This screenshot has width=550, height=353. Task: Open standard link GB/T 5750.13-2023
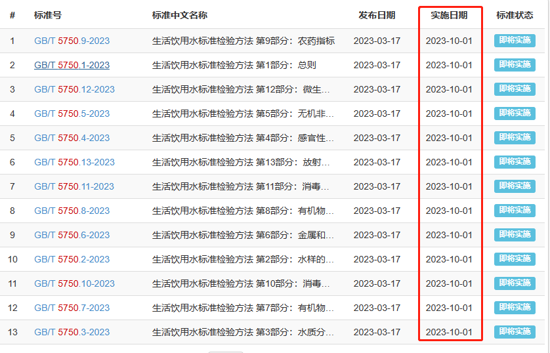[x=74, y=162]
